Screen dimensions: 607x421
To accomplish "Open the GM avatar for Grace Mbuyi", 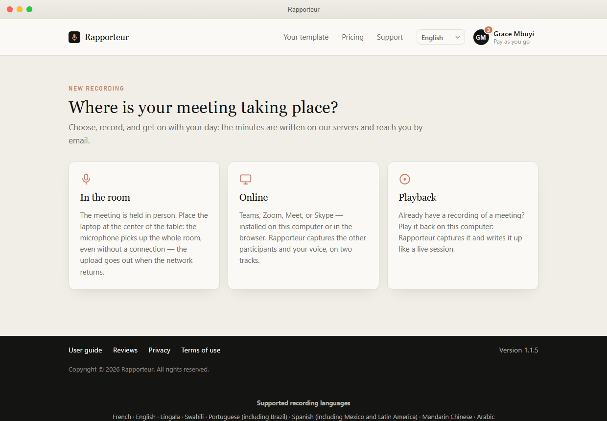I will coord(481,37).
